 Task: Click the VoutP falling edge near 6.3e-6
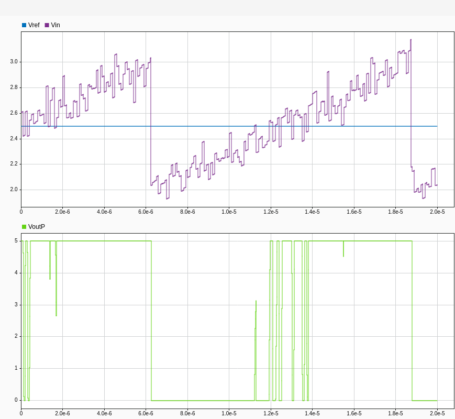tap(151, 321)
